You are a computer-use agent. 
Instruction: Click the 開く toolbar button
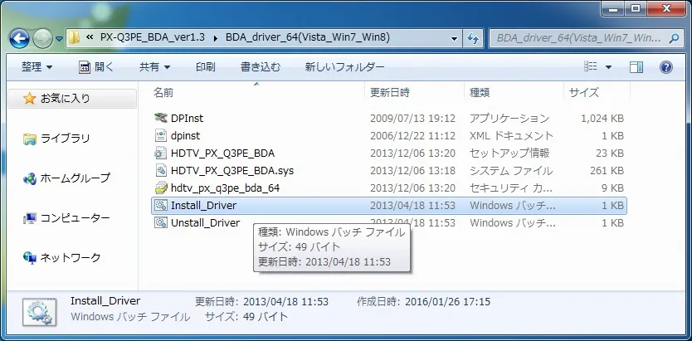tap(96, 67)
